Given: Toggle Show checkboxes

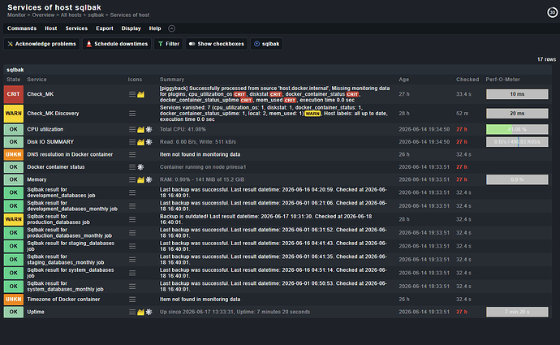Looking at the screenshot, I should pyautogui.click(x=217, y=44).
